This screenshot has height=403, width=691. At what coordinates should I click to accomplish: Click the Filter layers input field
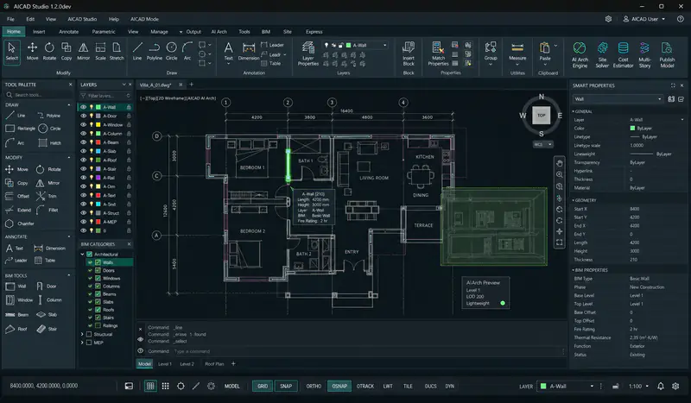click(x=105, y=96)
